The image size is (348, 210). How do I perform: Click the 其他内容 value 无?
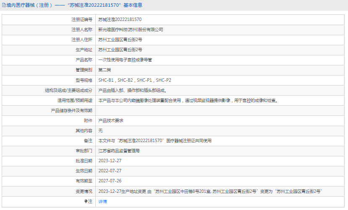pos(101,131)
